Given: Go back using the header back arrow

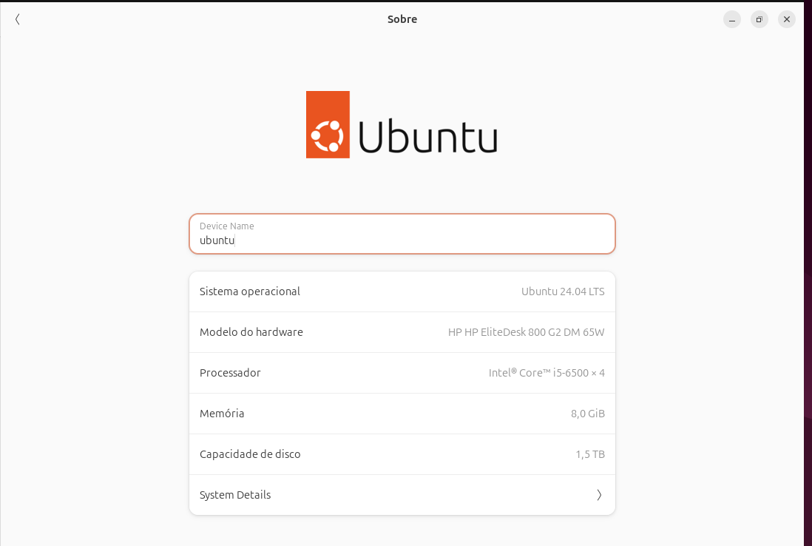Looking at the screenshot, I should (x=18, y=20).
